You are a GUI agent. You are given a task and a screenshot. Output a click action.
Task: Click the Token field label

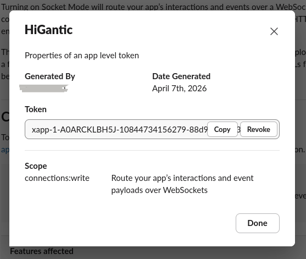[x=36, y=109]
